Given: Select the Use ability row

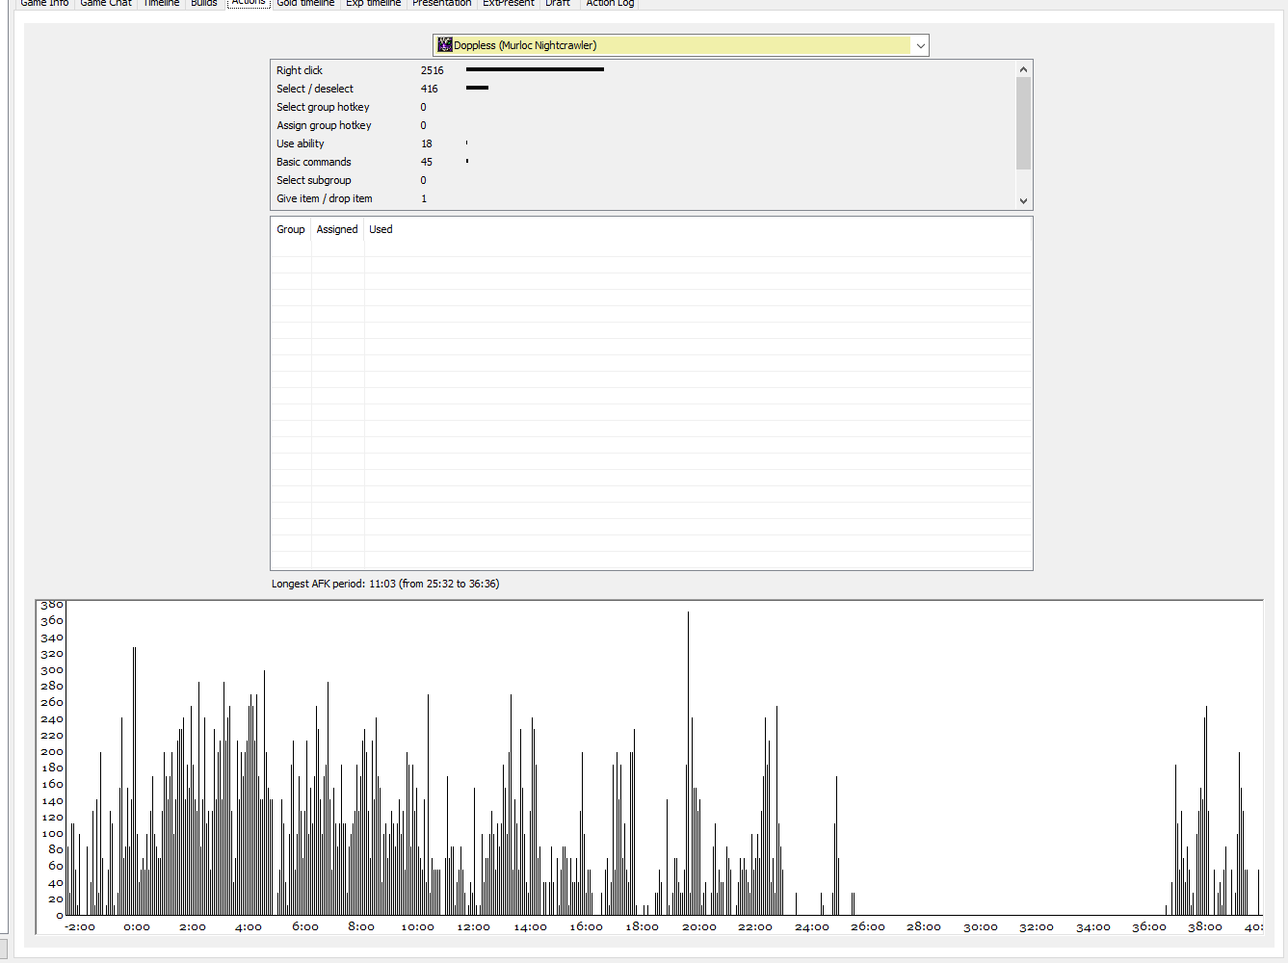Looking at the screenshot, I should [301, 143].
